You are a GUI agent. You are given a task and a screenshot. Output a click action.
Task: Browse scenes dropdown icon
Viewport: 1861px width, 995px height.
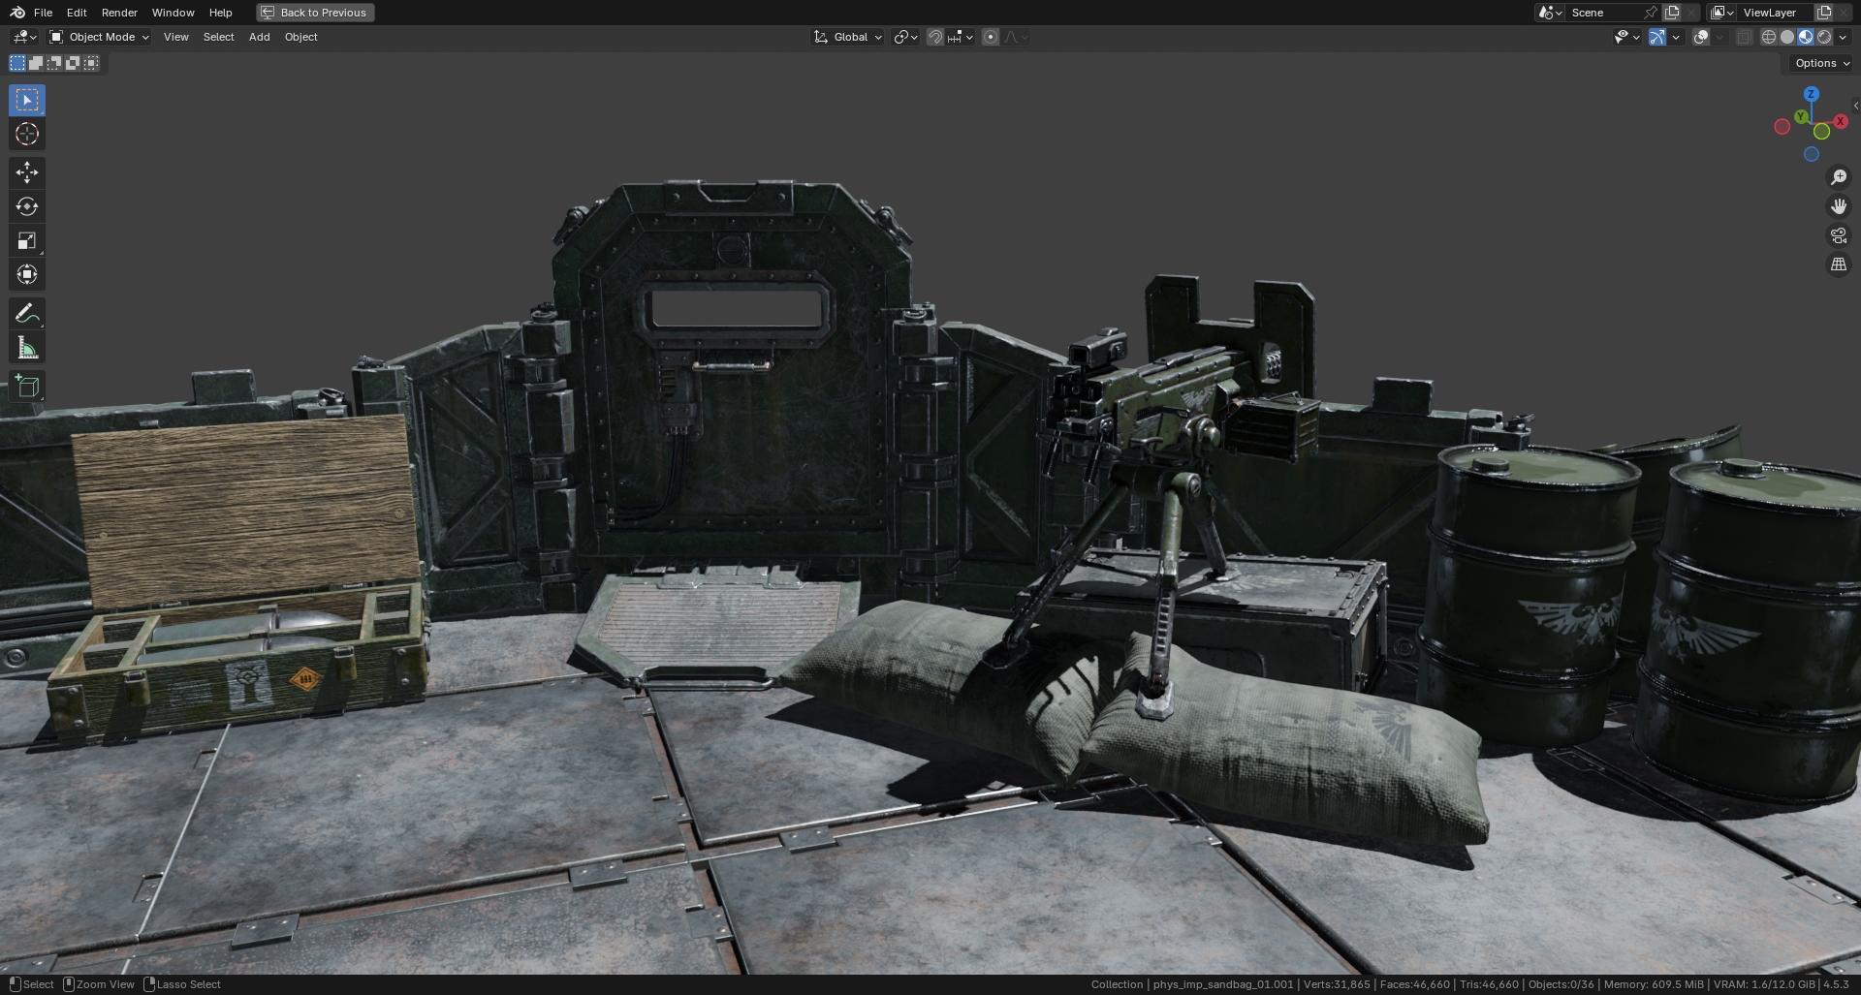[x=1550, y=13]
